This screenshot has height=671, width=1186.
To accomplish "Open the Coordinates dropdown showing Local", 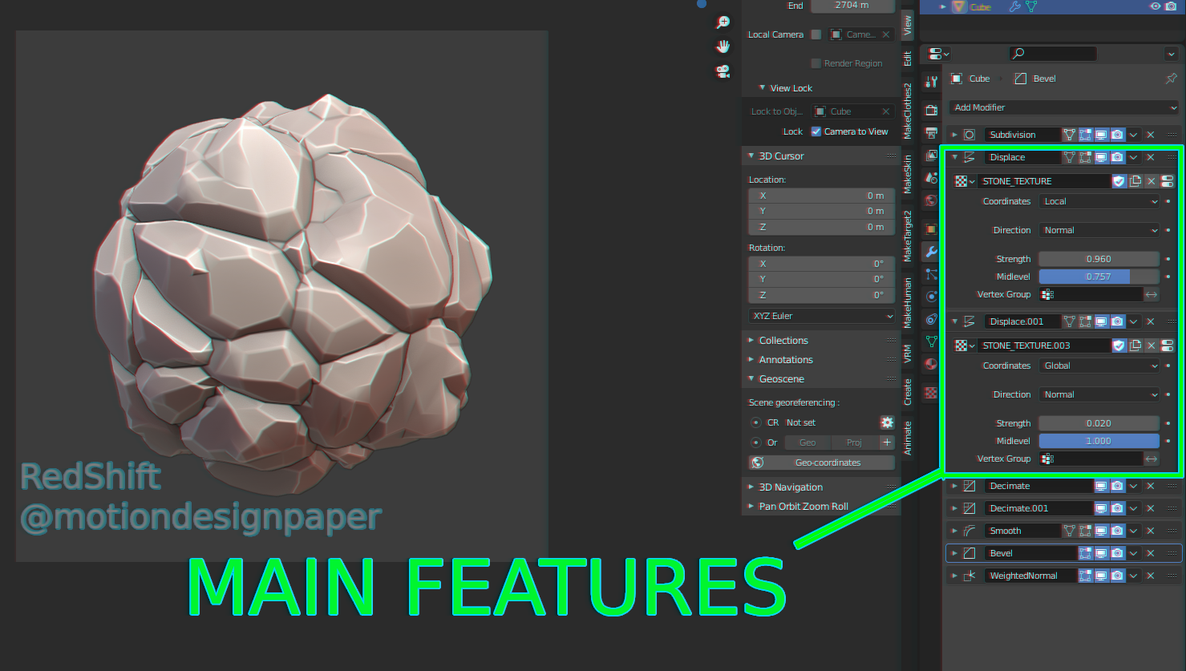I will pyautogui.click(x=1099, y=201).
